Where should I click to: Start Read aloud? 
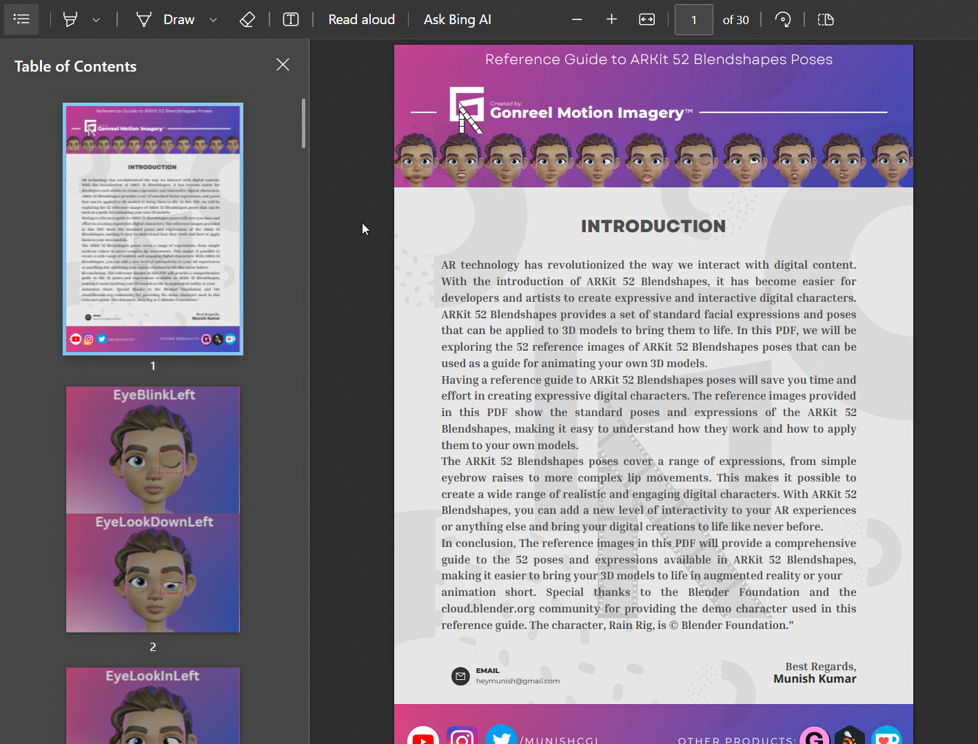pos(361,19)
